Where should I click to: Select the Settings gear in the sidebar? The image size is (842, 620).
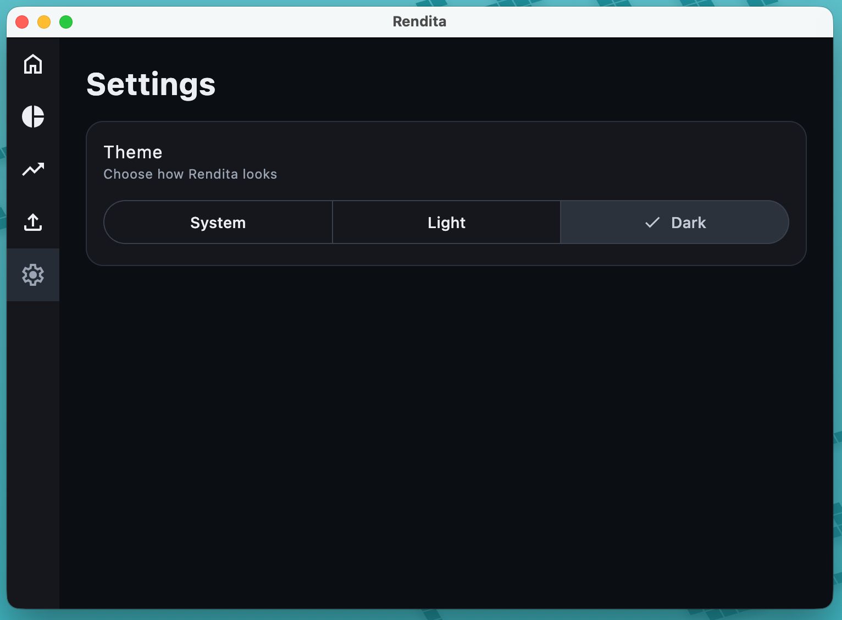[x=33, y=275]
